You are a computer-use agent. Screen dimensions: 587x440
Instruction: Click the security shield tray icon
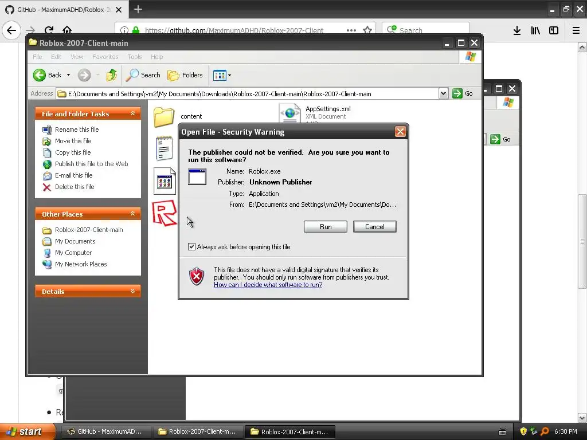point(523,431)
